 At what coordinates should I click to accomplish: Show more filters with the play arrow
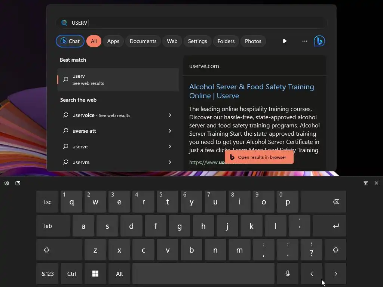(285, 41)
